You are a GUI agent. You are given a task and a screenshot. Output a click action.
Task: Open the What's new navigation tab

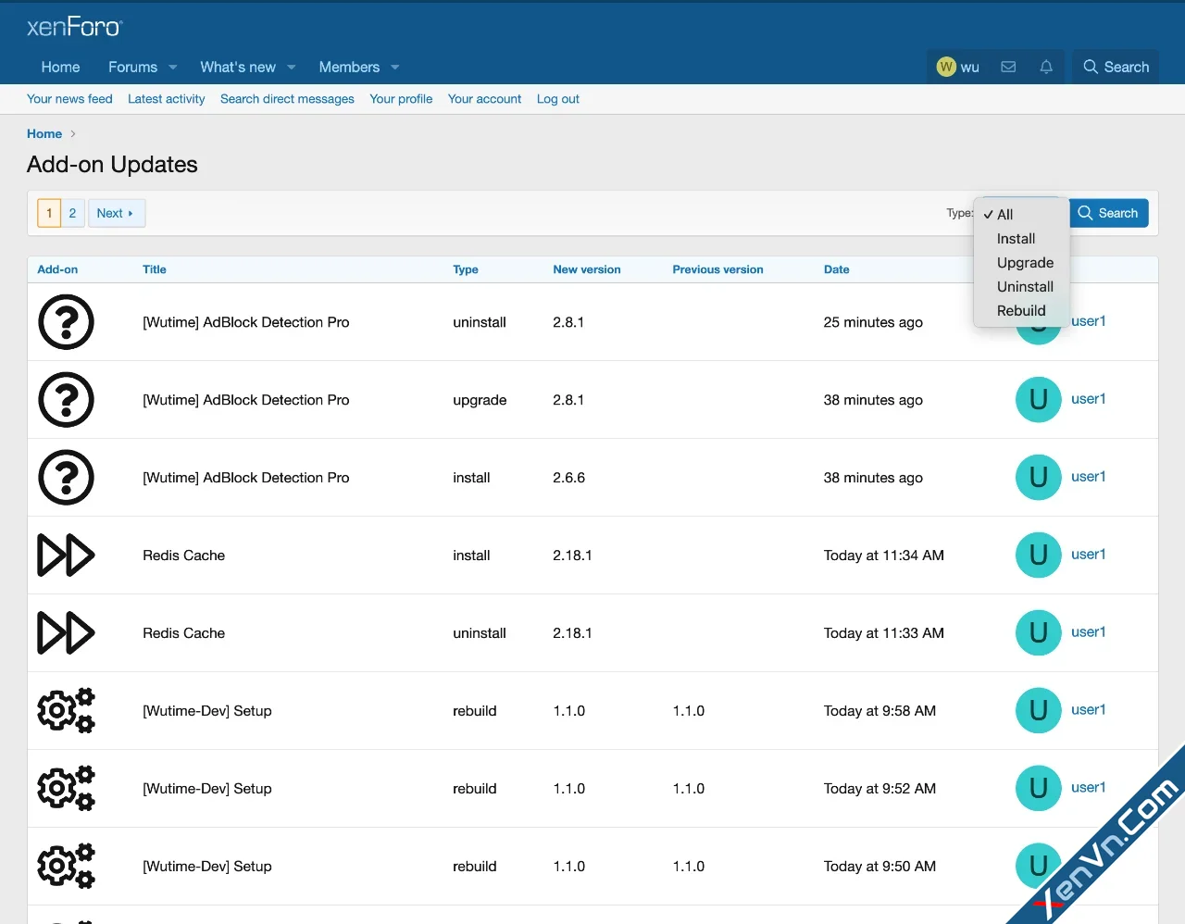coord(238,68)
